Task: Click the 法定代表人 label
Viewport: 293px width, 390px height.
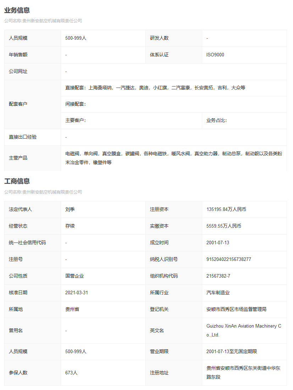Action: [x=20, y=210]
